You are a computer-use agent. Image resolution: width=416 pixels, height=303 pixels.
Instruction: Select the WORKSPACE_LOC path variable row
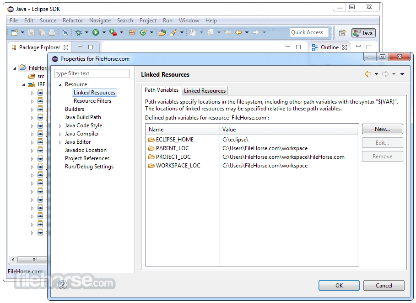point(252,166)
